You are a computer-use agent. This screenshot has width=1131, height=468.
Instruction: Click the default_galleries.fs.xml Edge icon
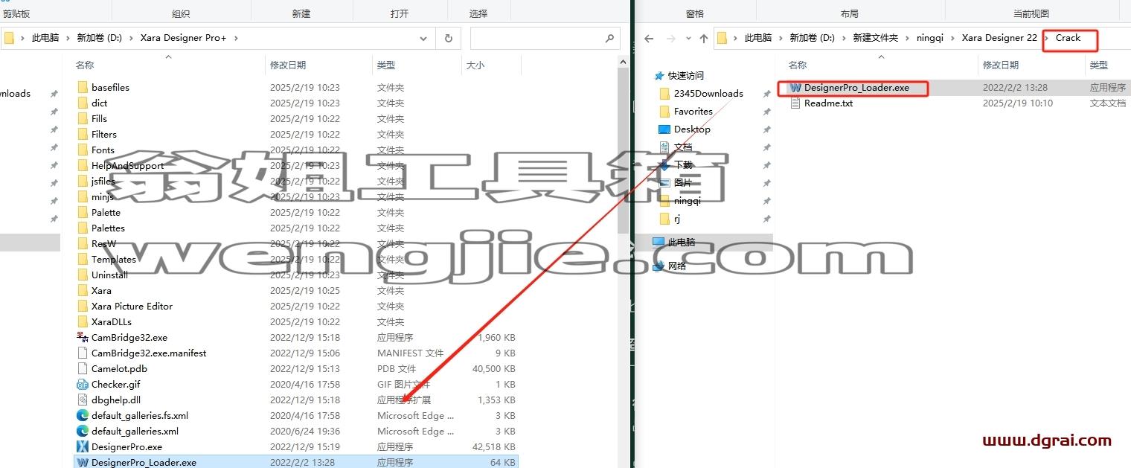pyautogui.click(x=83, y=415)
